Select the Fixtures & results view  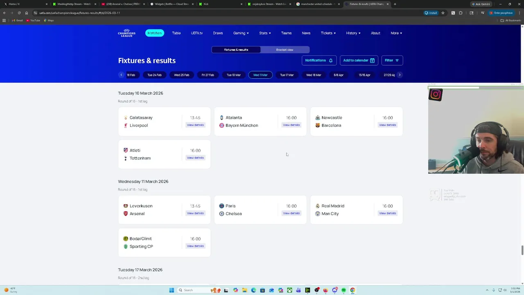coord(236,50)
